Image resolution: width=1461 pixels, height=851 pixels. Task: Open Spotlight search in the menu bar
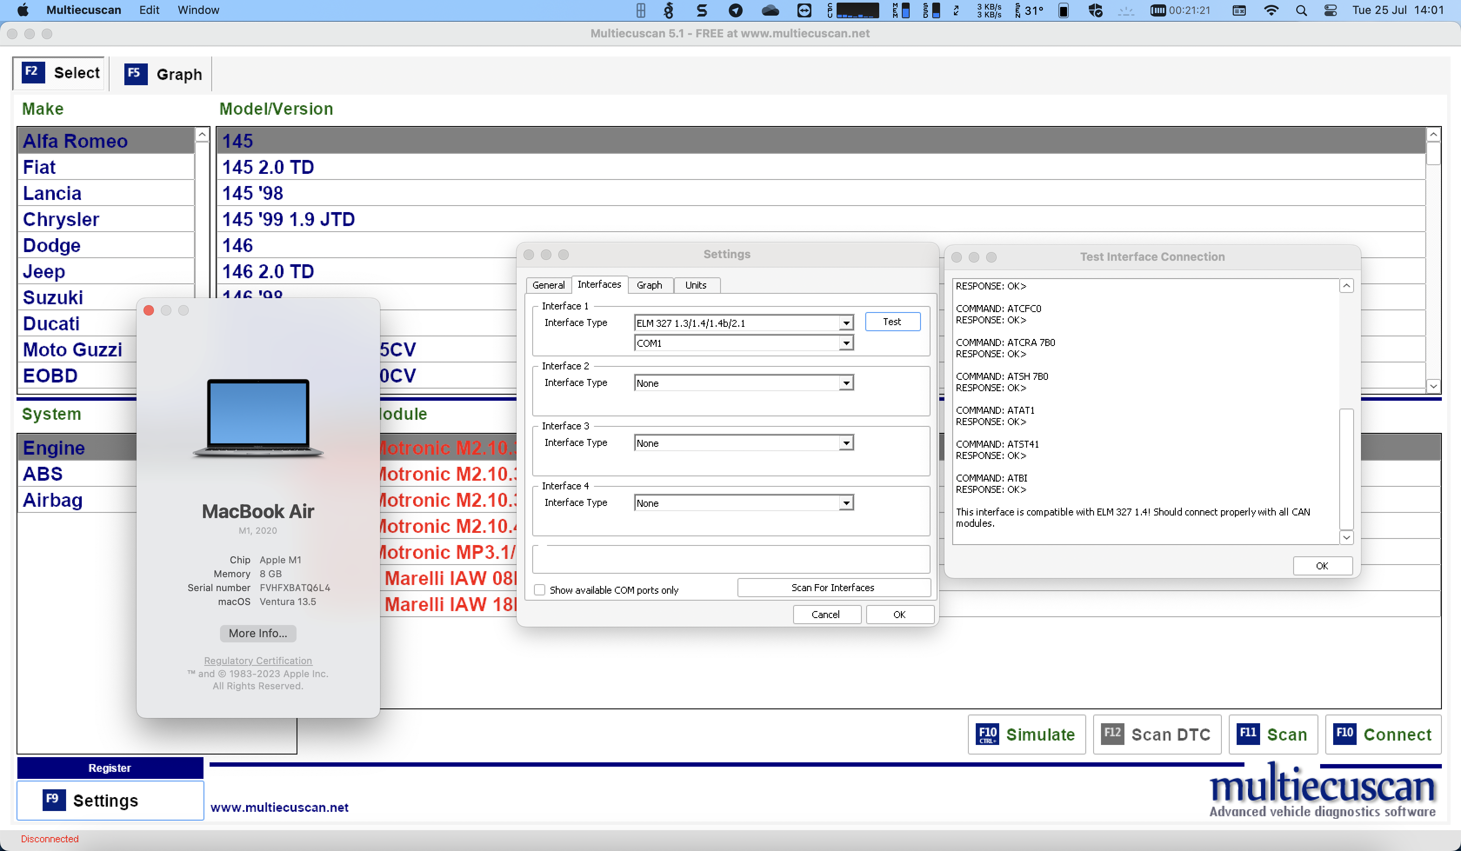(x=1301, y=10)
